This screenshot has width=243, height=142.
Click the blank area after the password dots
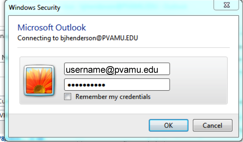tap(137, 85)
